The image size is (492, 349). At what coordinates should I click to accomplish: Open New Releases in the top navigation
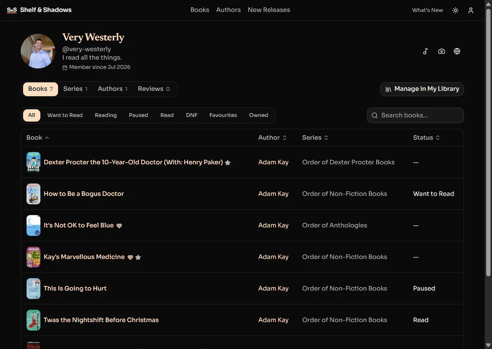click(269, 10)
